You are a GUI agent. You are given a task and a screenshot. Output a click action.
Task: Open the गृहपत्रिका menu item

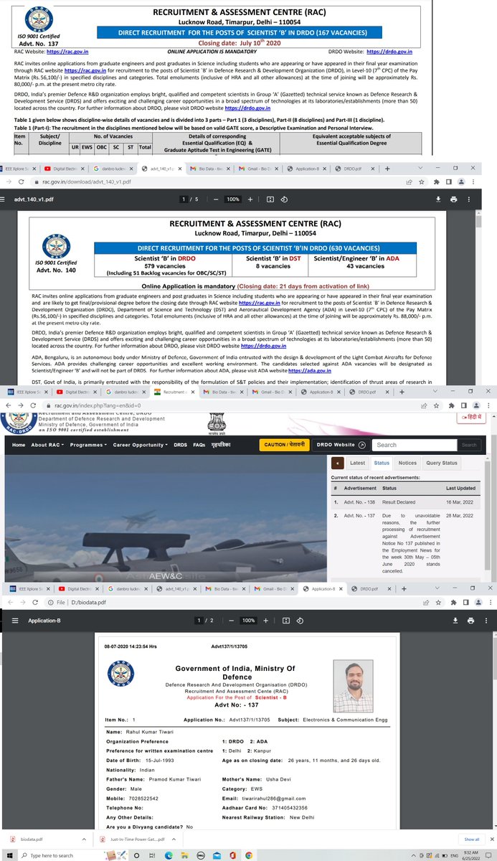219,445
